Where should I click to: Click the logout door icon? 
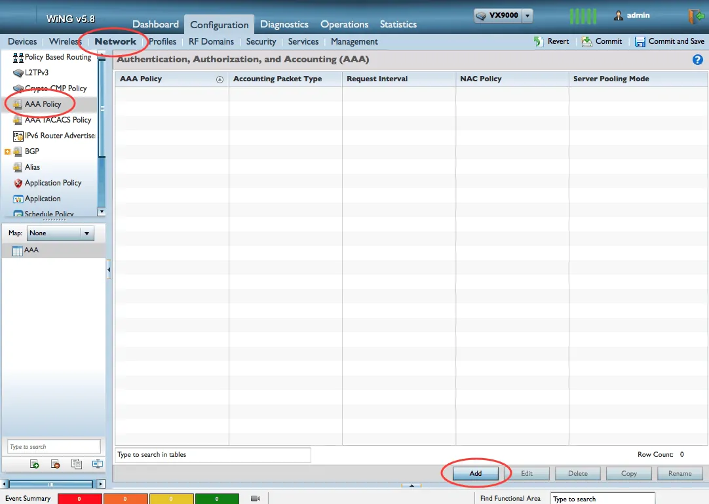click(x=695, y=16)
